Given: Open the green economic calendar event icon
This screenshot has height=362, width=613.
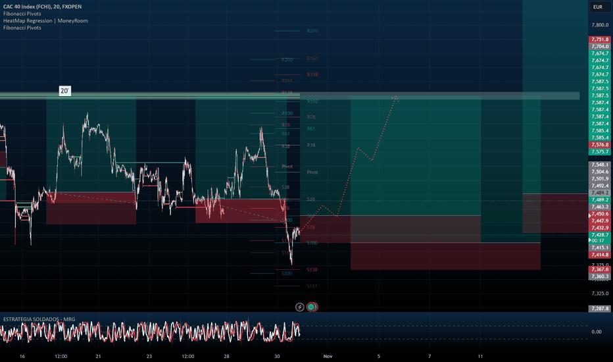Looking at the screenshot, I should point(311,307).
